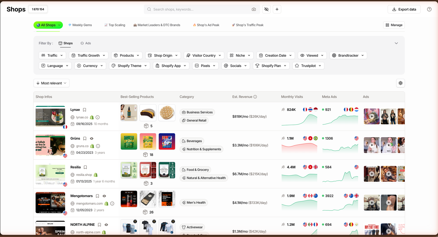
Task: Switch to the Ads filter tab
Action: [x=86, y=43]
